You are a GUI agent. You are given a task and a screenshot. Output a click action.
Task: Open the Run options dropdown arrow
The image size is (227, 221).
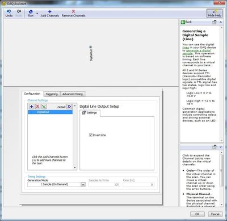[x=37, y=13]
